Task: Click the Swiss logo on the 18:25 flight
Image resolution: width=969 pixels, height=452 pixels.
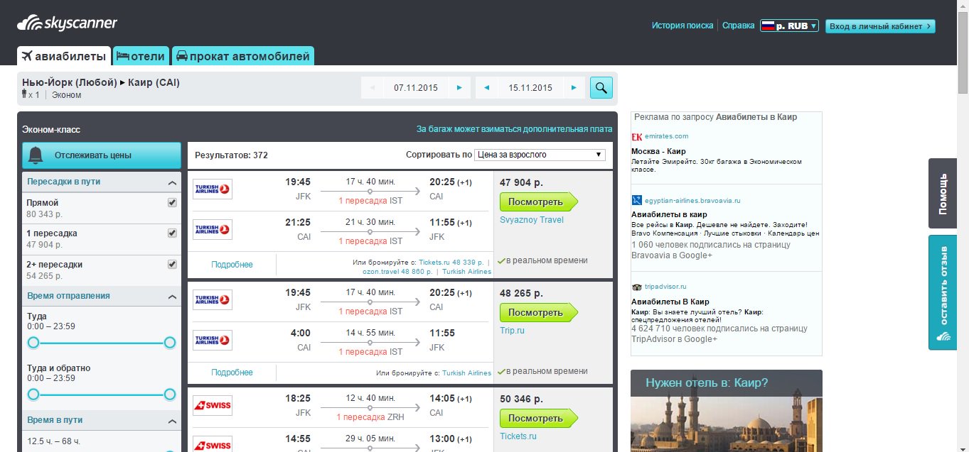Action: click(x=213, y=405)
